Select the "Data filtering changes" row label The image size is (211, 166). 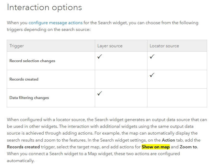29,98
